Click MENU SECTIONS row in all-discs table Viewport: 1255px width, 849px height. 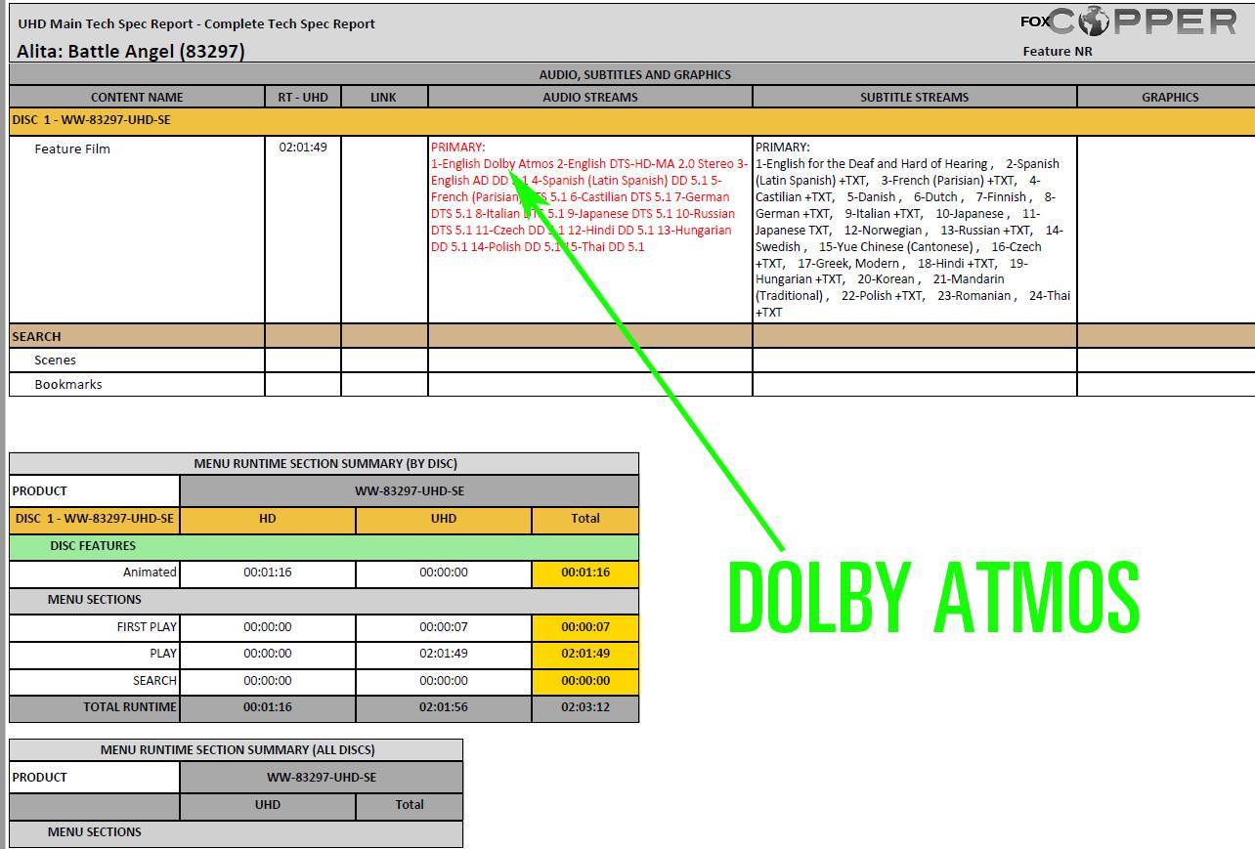(237, 832)
